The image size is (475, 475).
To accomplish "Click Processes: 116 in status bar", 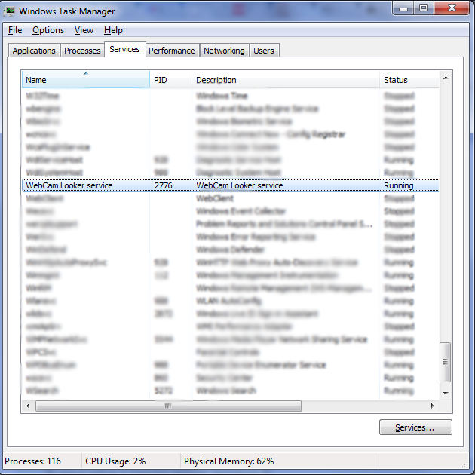I will click(x=32, y=461).
